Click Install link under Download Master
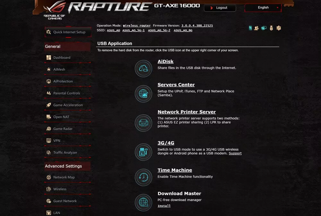321x216 pixels. (x=164, y=206)
